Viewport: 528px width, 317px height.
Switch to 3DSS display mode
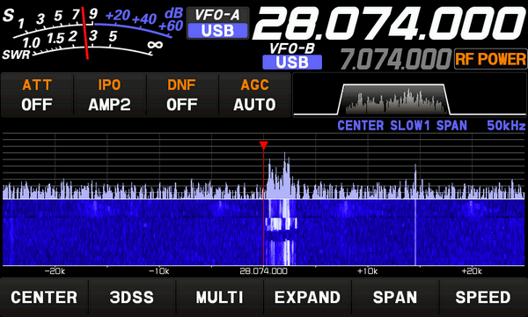click(x=132, y=297)
